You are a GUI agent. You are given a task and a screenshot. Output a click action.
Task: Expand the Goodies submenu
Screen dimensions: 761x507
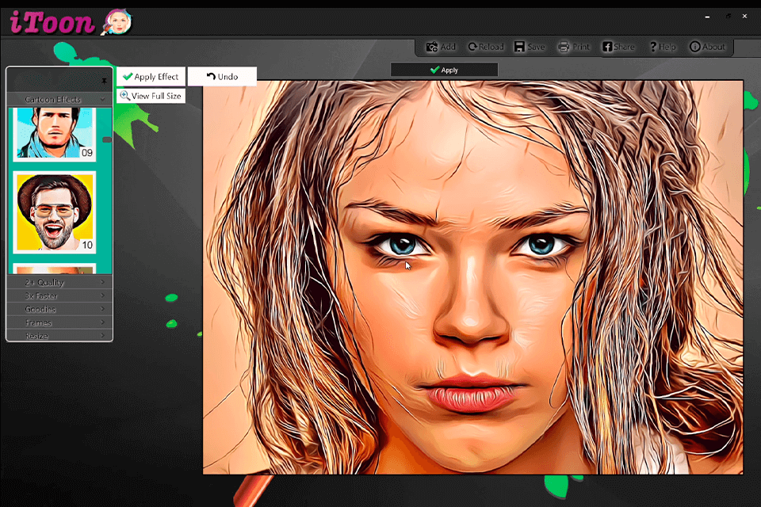click(x=59, y=309)
